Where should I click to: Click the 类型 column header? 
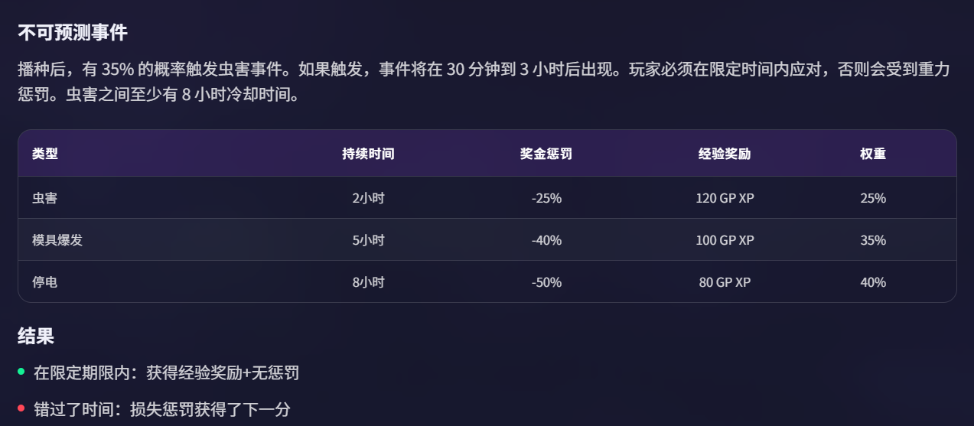coord(44,154)
